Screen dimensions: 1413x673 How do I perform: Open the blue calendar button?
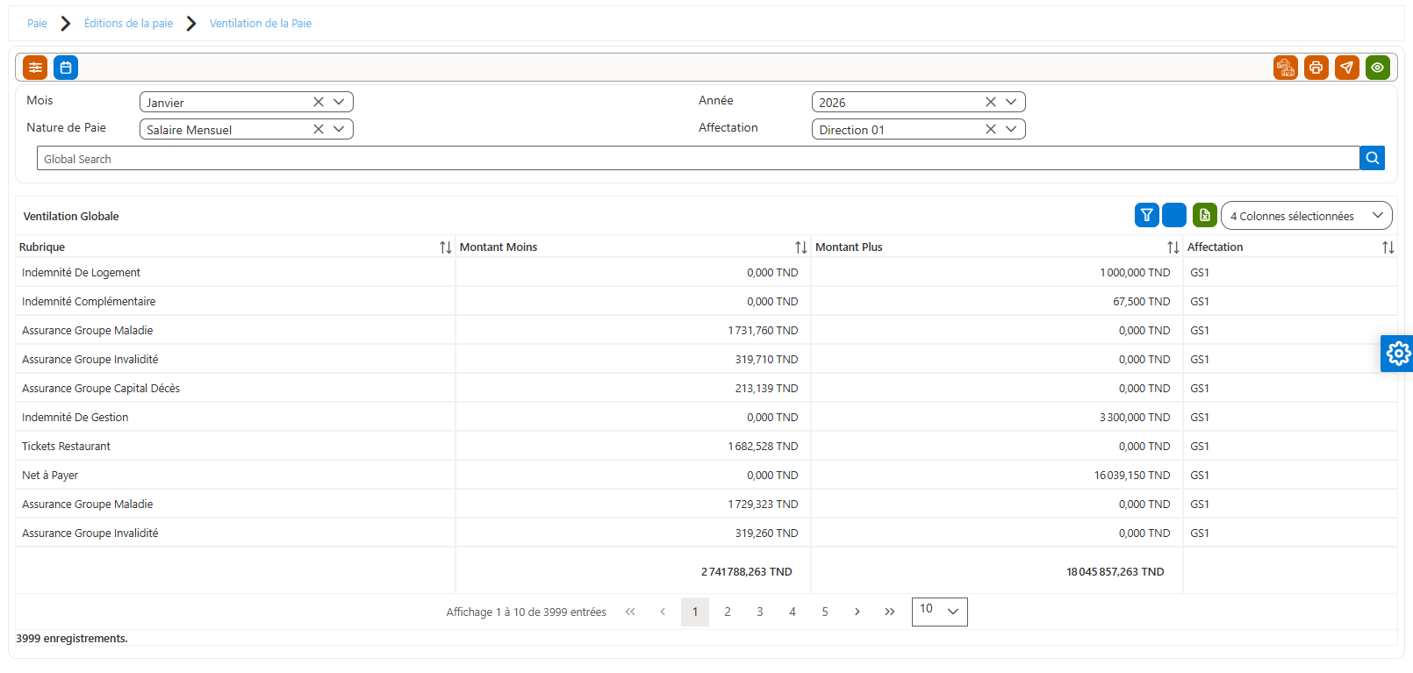pos(66,68)
